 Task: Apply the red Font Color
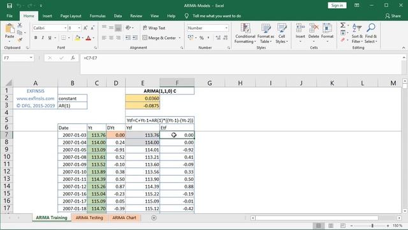point(88,38)
